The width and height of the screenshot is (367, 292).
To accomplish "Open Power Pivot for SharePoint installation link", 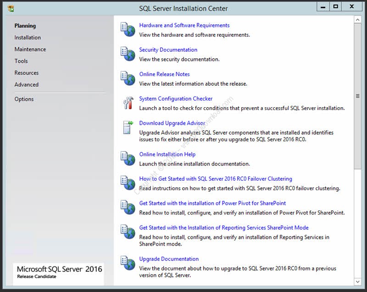I will [x=212, y=203].
